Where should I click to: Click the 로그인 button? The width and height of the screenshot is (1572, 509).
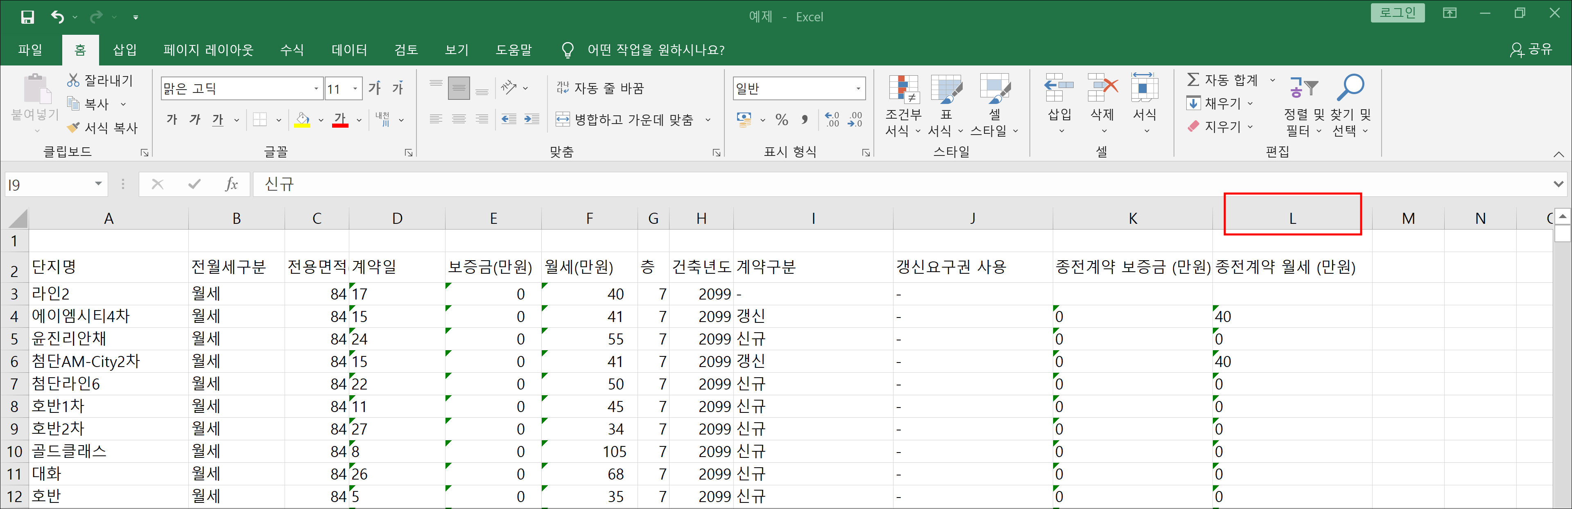1398,13
